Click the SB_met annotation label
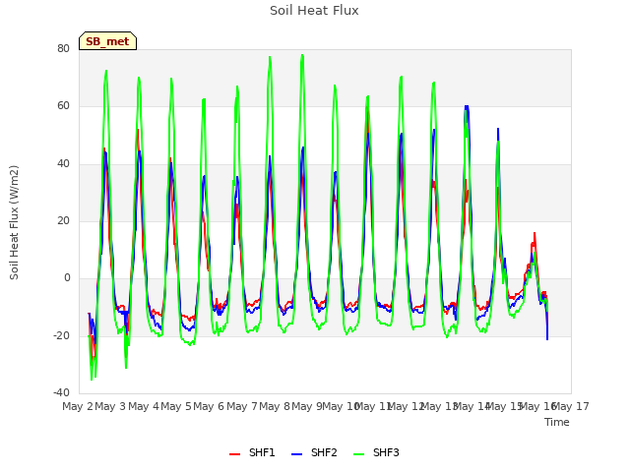 click(107, 41)
